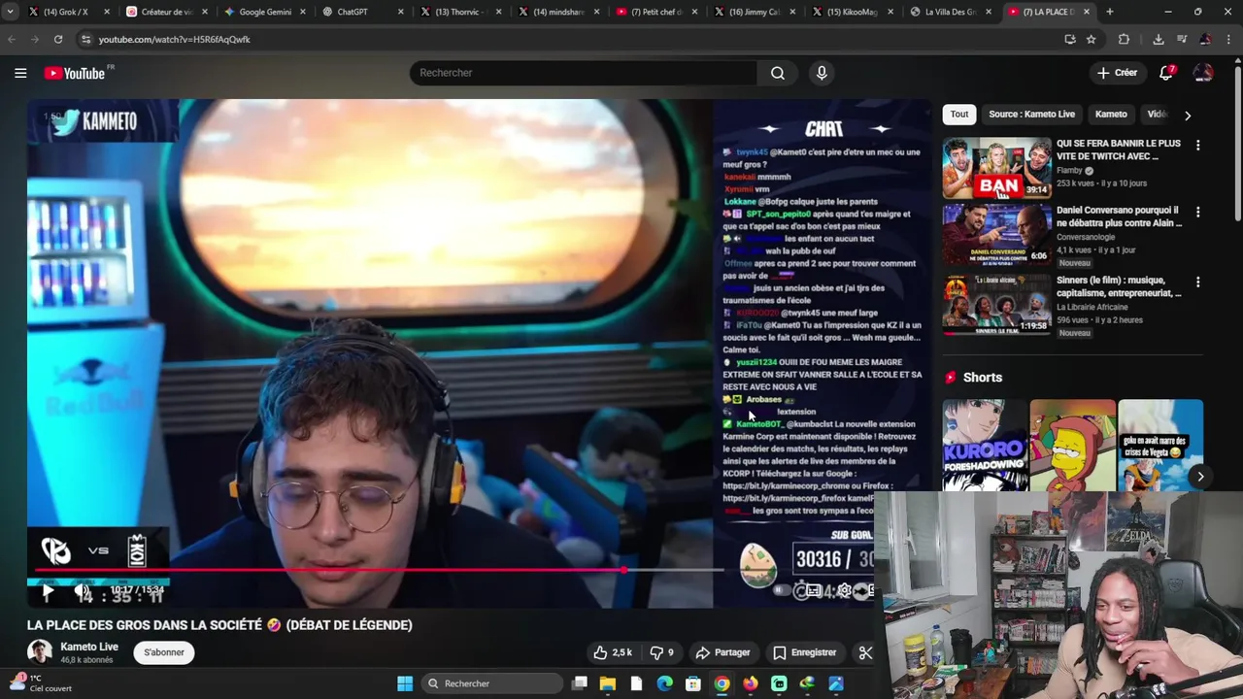Open the video title LA PLACE DES GROS
The height and width of the screenshot is (699, 1243).
point(219,625)
